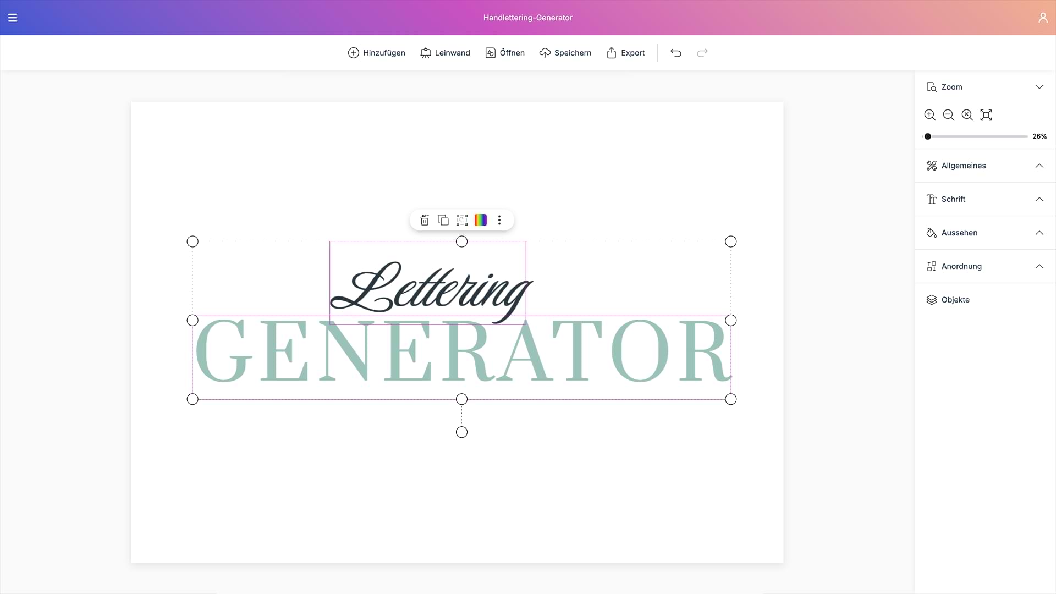Expand the Allgemeines section
Image resolution: width=1056 pixels, height=594 pixels.
[986, 166]
